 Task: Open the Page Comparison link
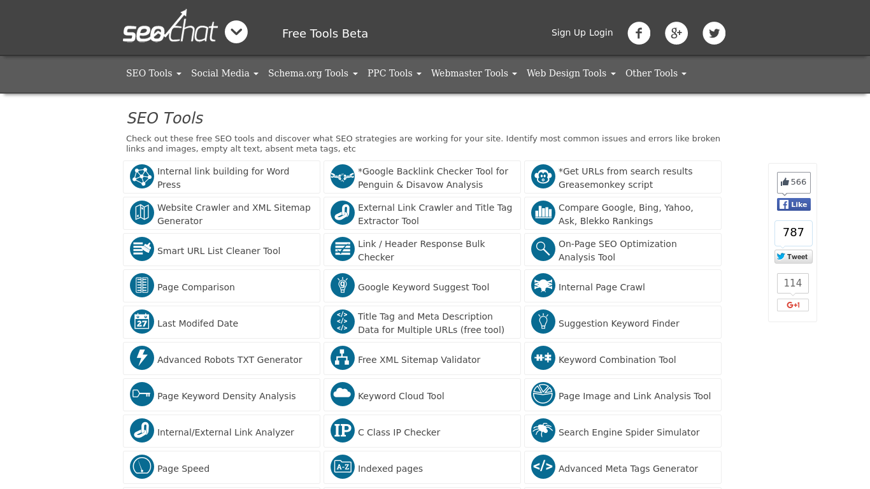click(196, 287)
